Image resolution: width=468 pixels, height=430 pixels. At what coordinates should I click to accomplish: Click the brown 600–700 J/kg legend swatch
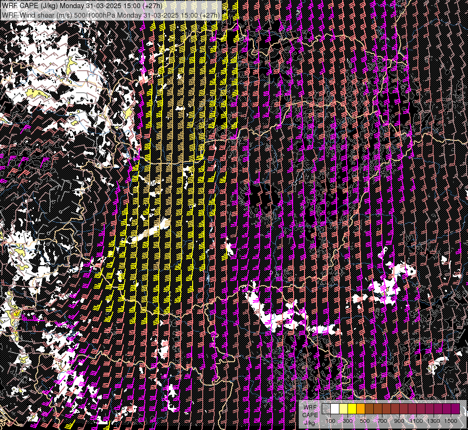(378, 409)
